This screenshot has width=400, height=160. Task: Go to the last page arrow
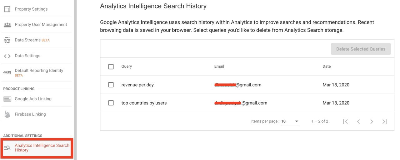[385, 121]
